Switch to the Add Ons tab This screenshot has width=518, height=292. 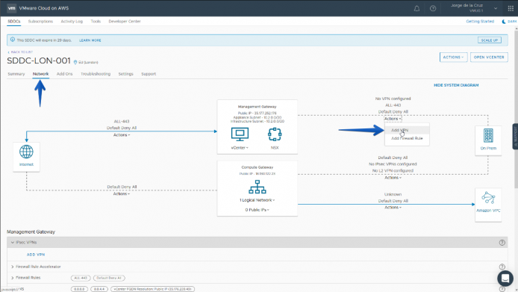click(64, 74)
